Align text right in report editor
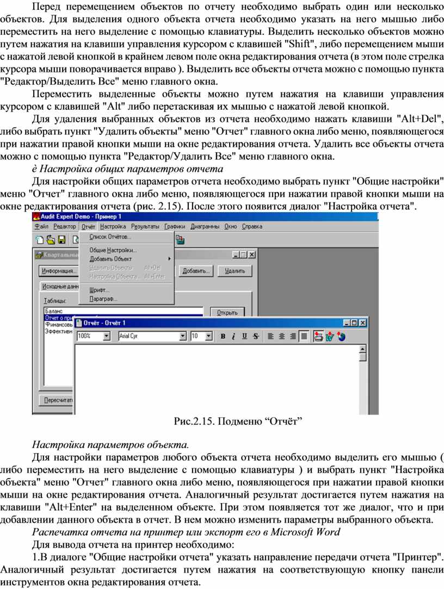The width and height of the screenshot is (444, 589). tap(293, 336)
